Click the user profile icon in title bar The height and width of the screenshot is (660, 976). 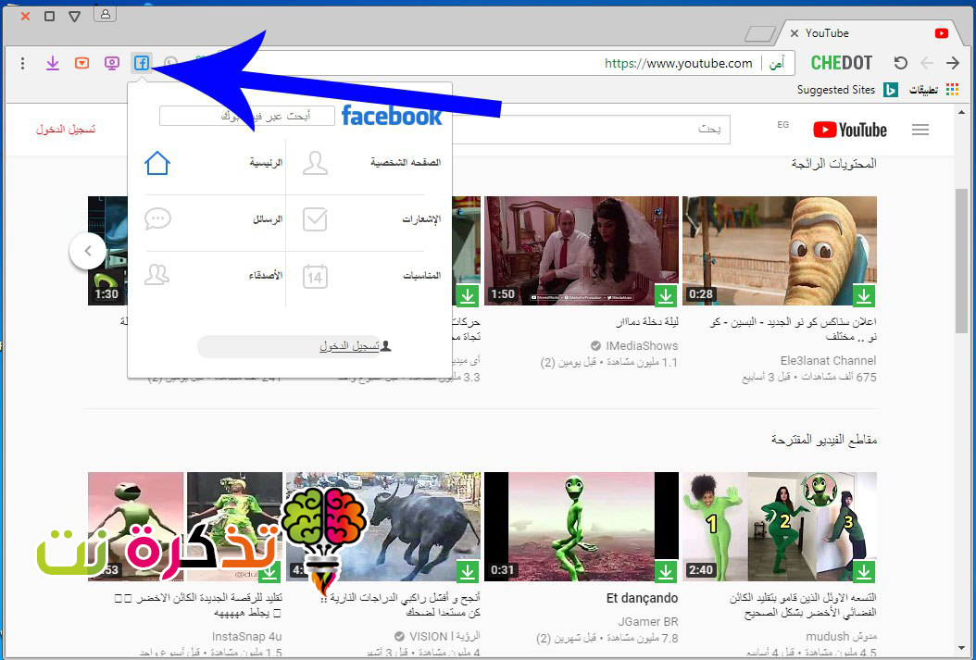[x=106, y=14]
